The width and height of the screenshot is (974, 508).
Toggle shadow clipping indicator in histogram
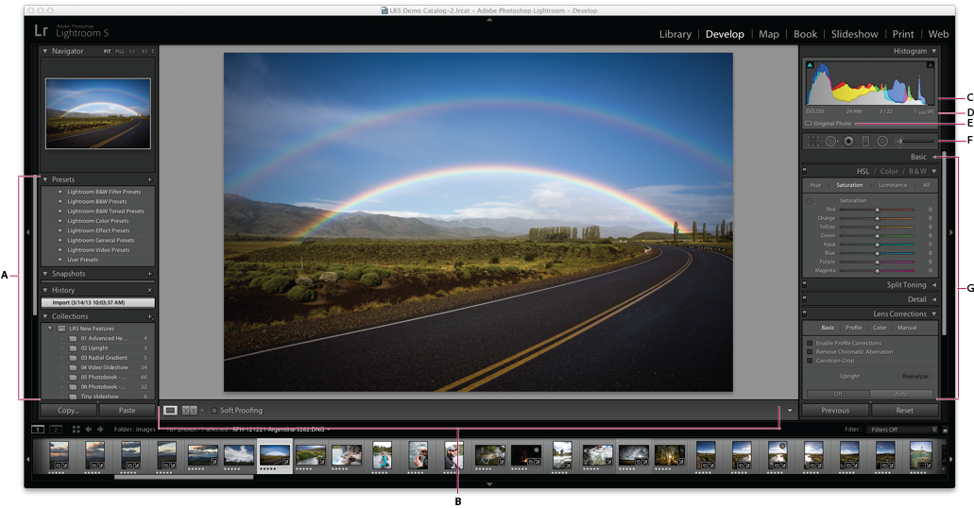coord(810,64)
